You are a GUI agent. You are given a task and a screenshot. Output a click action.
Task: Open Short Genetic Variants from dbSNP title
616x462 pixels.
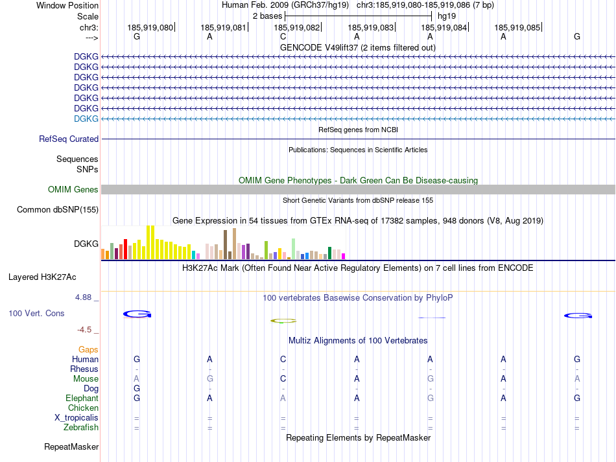coord(358,200)
